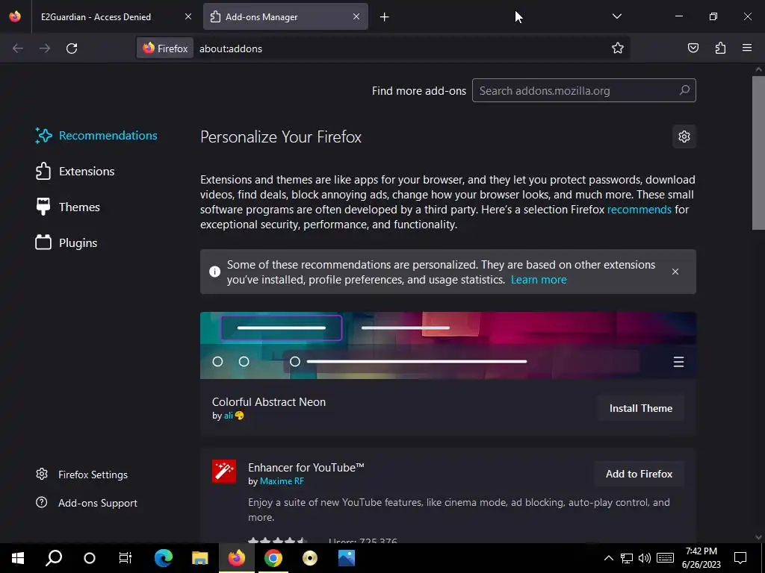This screenshot has height=573, width=765.
Task: Open the Themes category
Action: pyautogui.click(x=68, y=207)
